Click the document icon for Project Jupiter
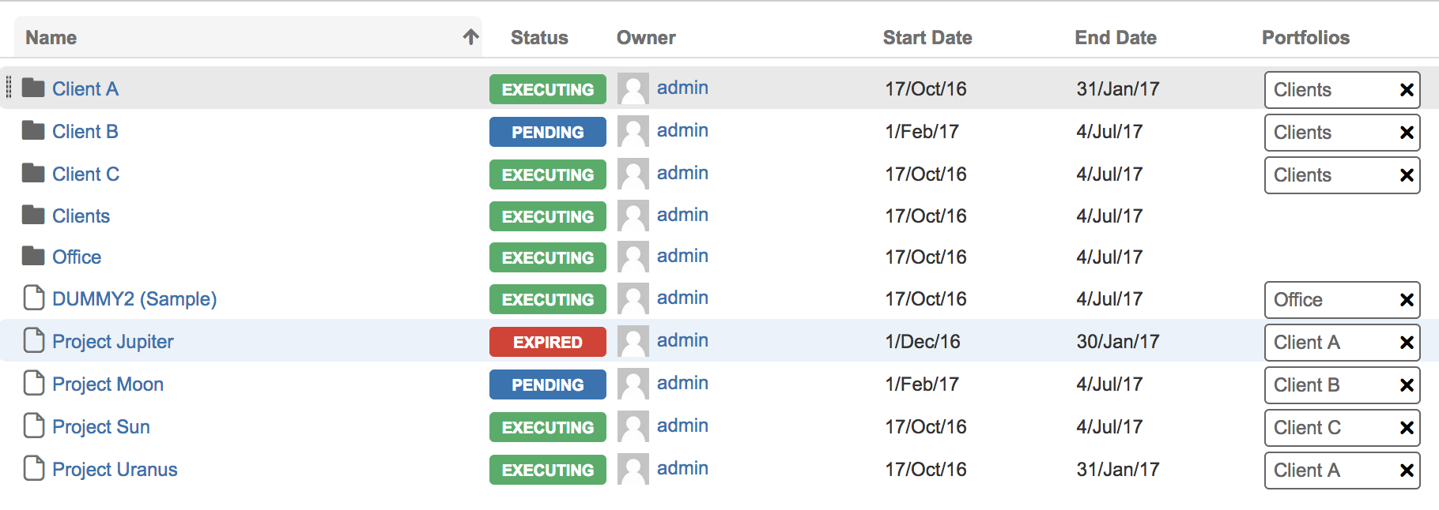Viewport: 1439px width, 510px height. [34, 340]
